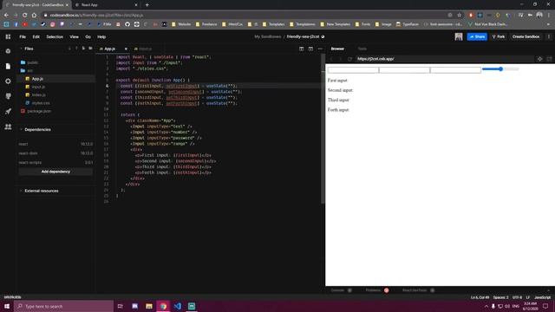
Task: Click the second editor layout toggle icon
Action: pyautogui.click(x=310, y=49)
